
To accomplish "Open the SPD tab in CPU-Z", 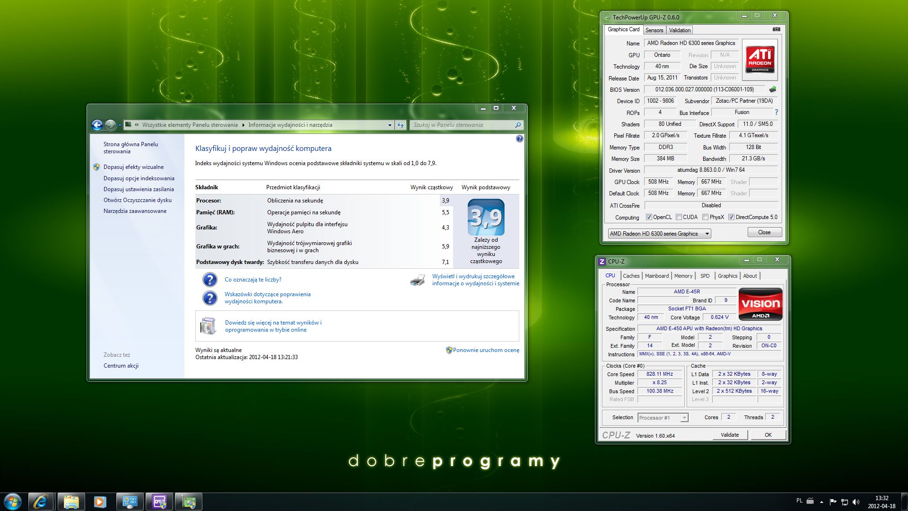I will point(705,276).
